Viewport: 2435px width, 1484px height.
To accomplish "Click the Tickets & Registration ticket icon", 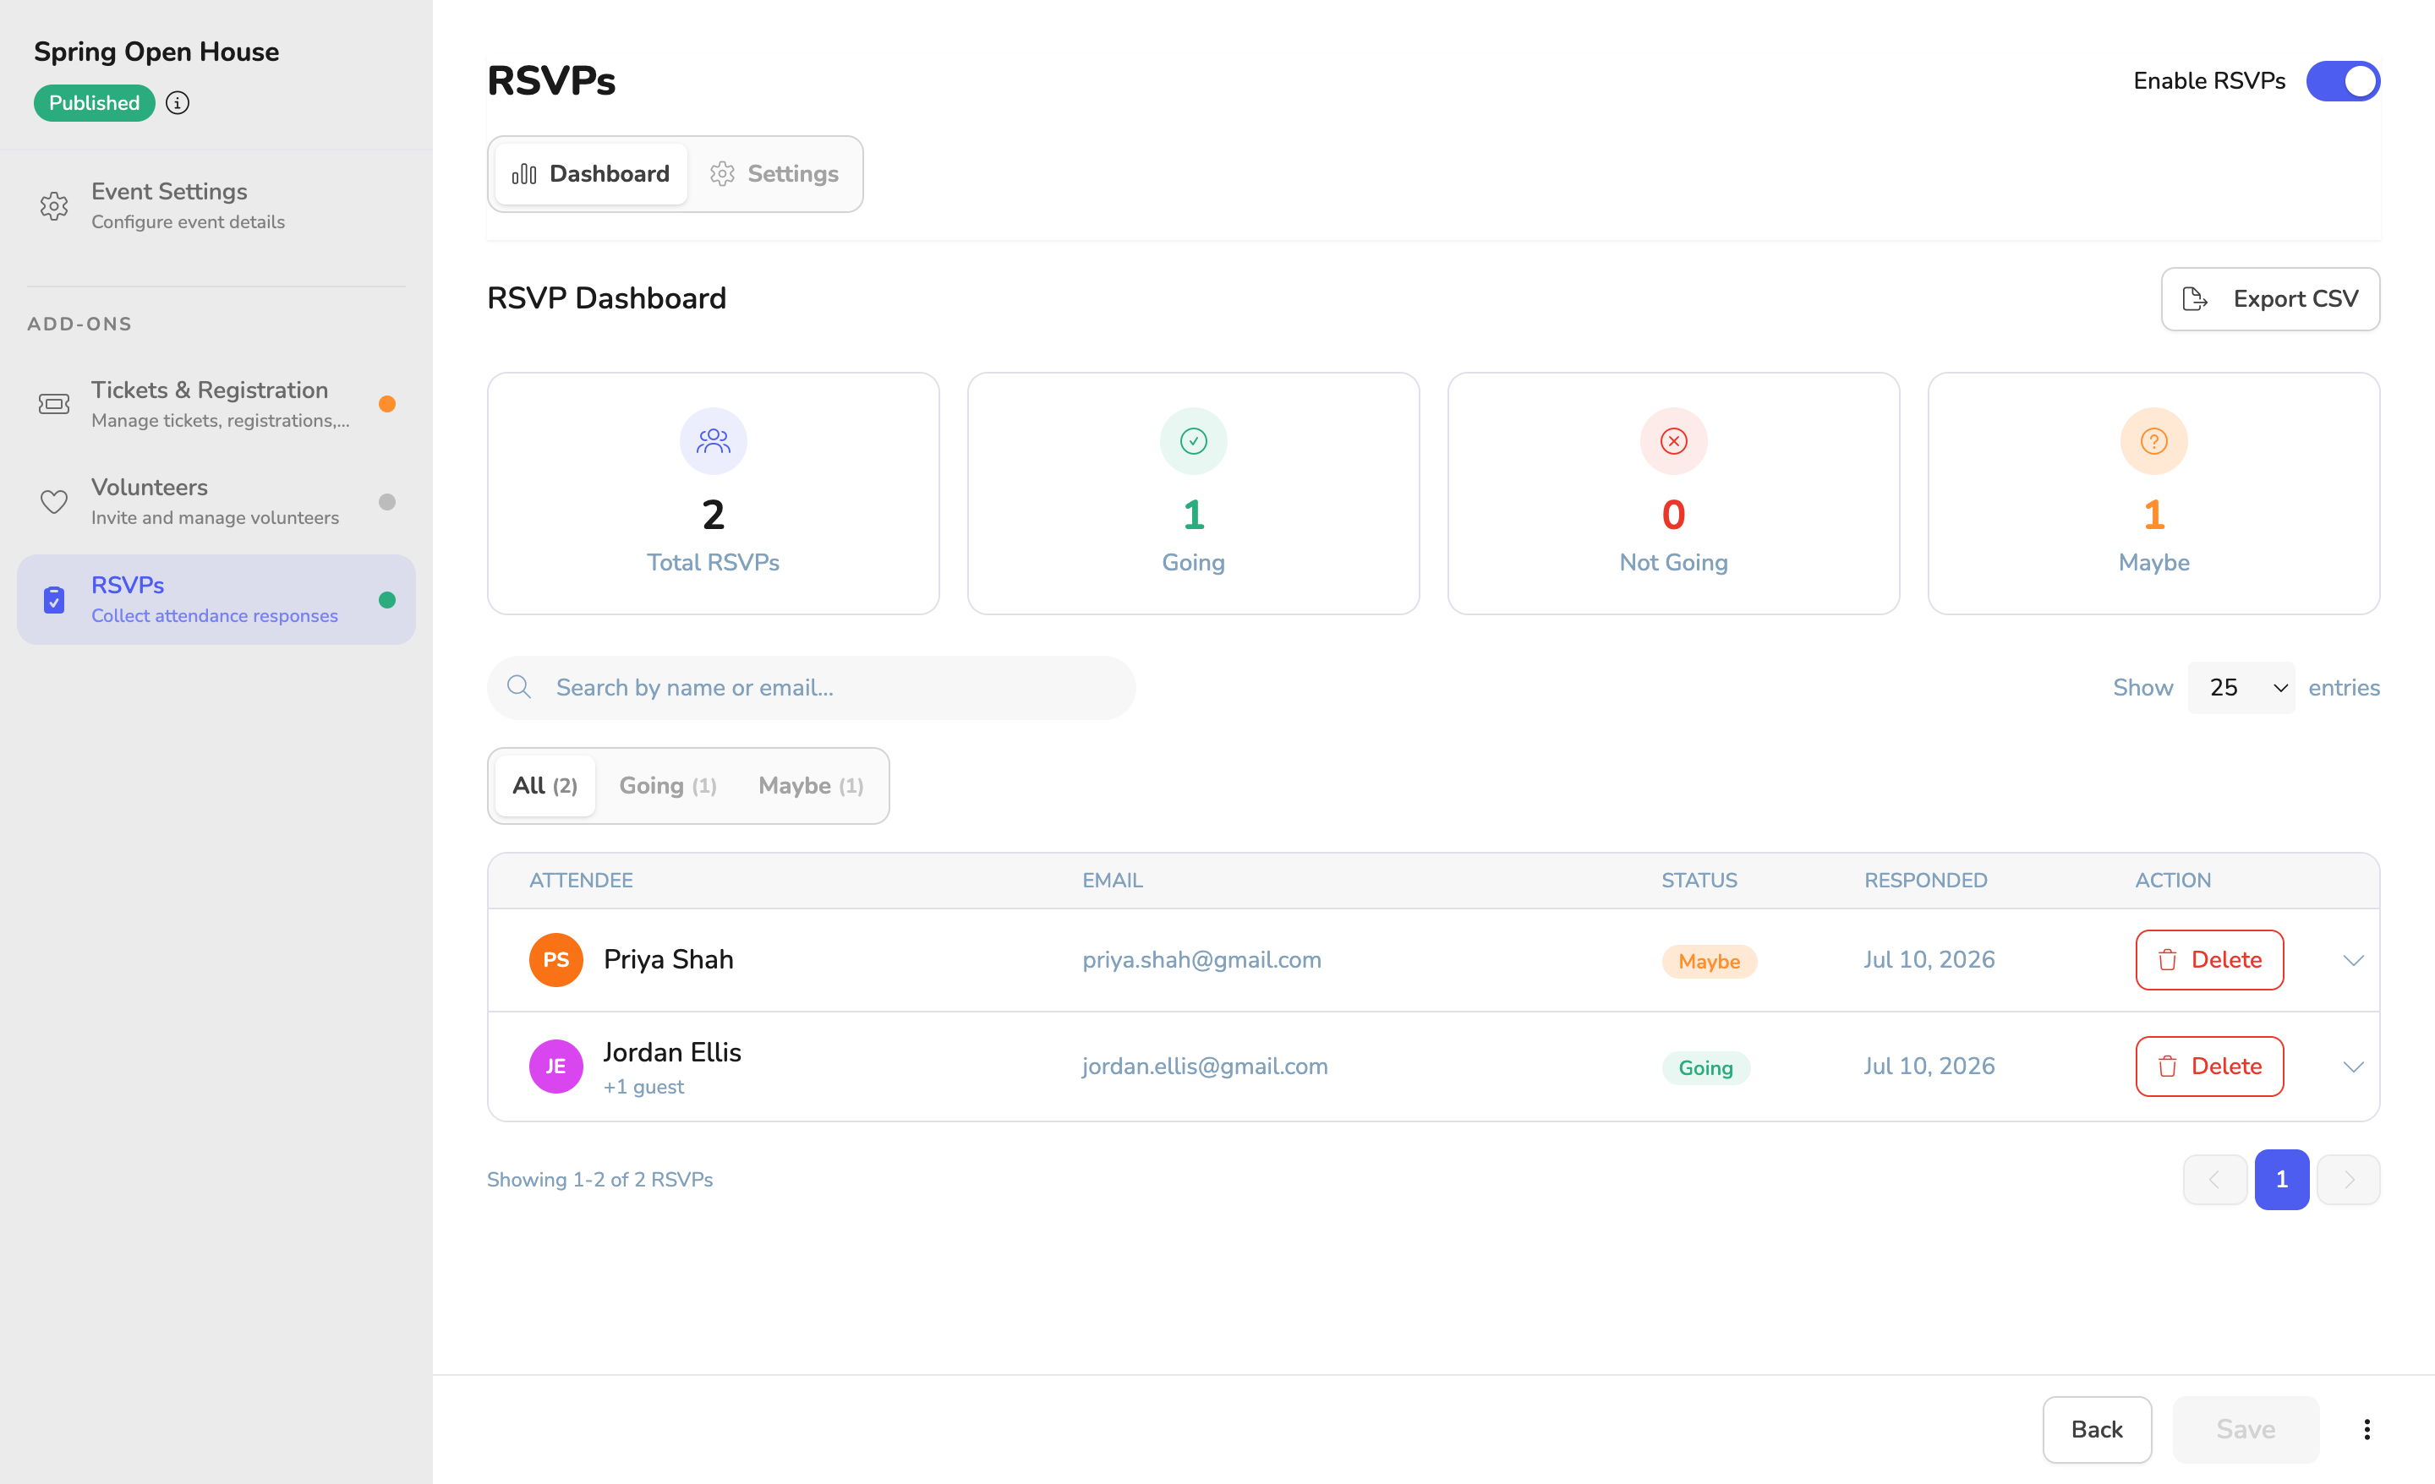I will (x=54, y=403).
